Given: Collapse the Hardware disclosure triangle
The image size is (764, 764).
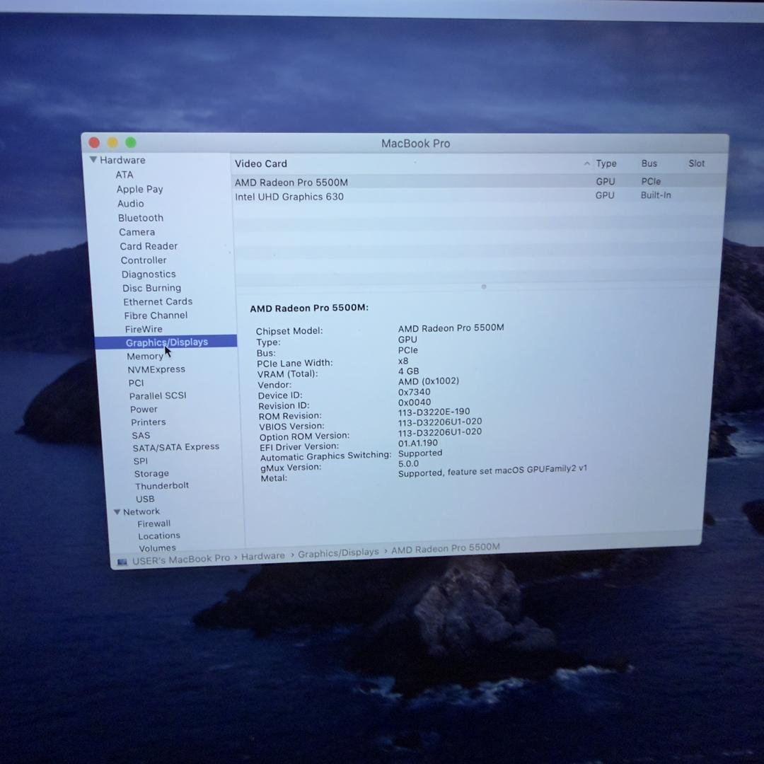Looking at the screenshot, I should point(93,161).
